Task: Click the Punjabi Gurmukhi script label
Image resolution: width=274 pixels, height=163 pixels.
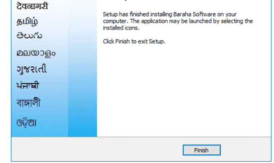Action: pyautogui.click(x=28, y=85)
